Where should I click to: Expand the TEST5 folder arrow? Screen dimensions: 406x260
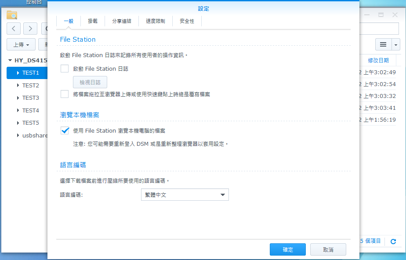pos(18,123)
